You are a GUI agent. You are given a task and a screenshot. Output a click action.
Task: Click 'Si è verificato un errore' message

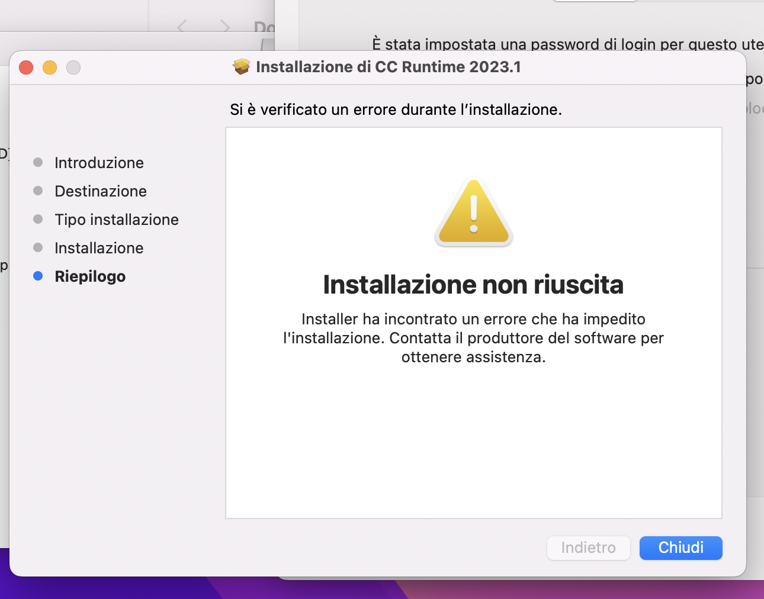tap(396, 110)
